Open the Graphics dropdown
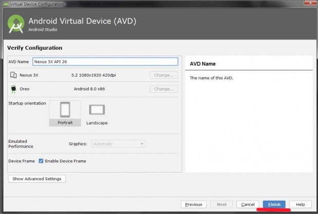This screenshot has height=214, width=318. pyautogui.click(x=118, y=144)
